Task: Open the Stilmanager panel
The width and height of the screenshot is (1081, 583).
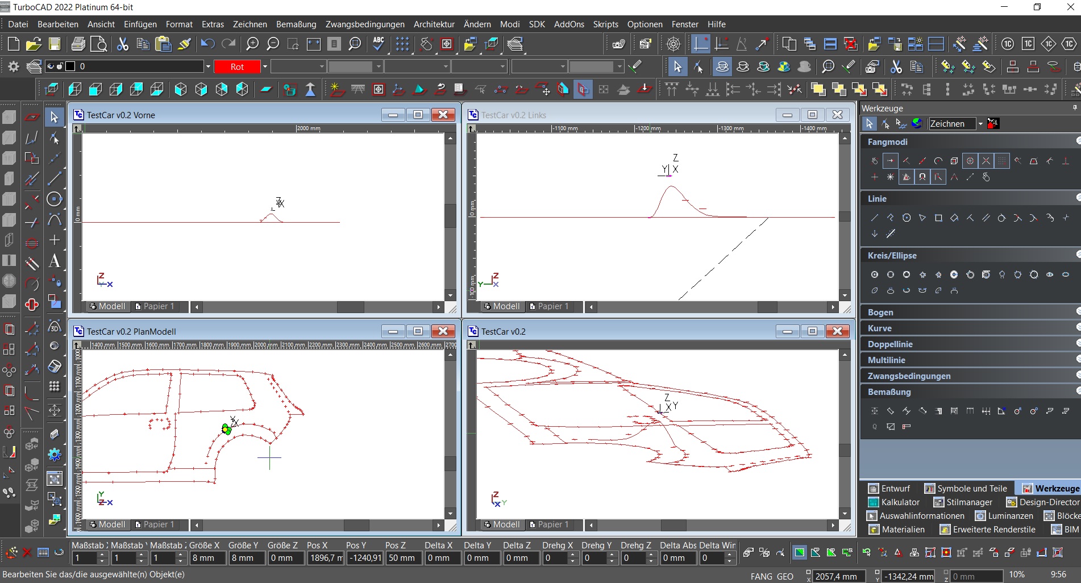Action: click(x=963, y=502)
